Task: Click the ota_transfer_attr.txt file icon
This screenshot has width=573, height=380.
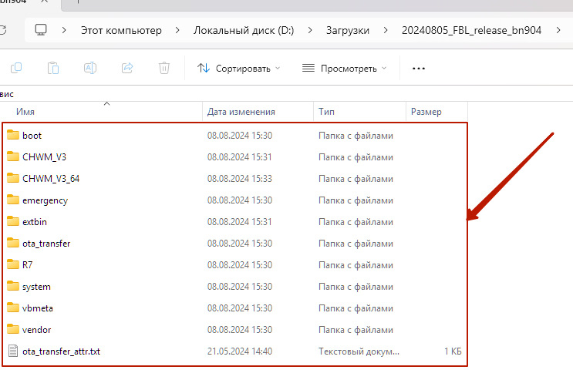Action: coord(13,351)
